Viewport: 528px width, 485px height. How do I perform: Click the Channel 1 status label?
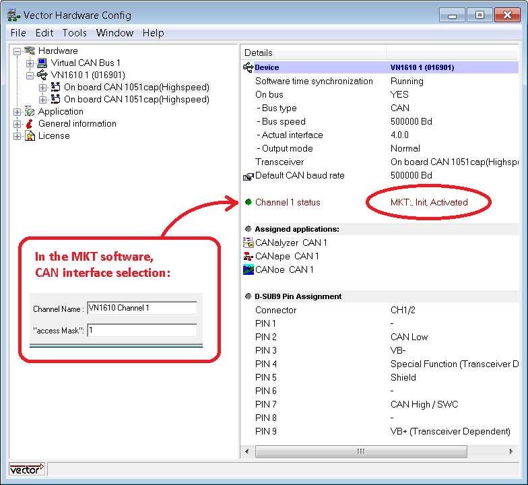point(288,202)
